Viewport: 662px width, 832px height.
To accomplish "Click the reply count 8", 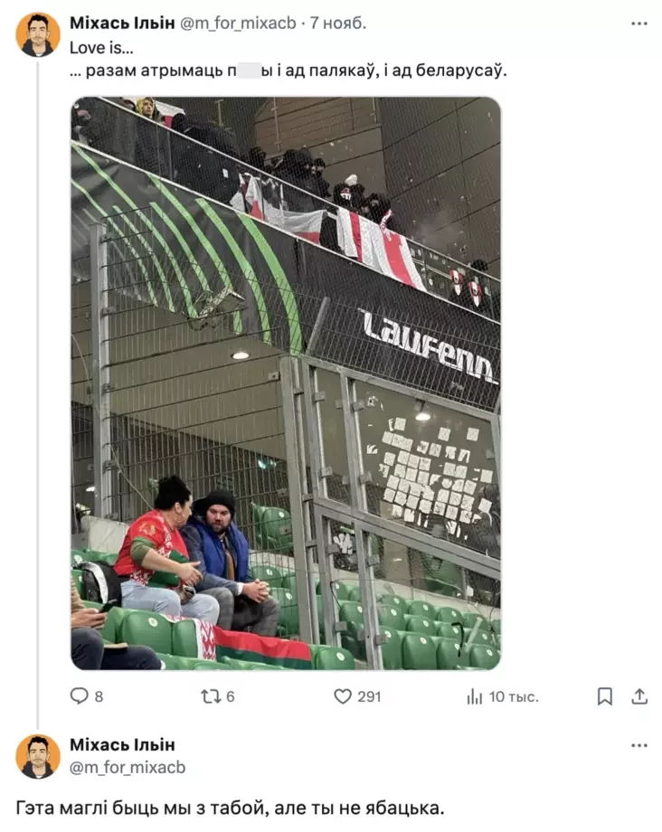I will (x=99, y=696).
